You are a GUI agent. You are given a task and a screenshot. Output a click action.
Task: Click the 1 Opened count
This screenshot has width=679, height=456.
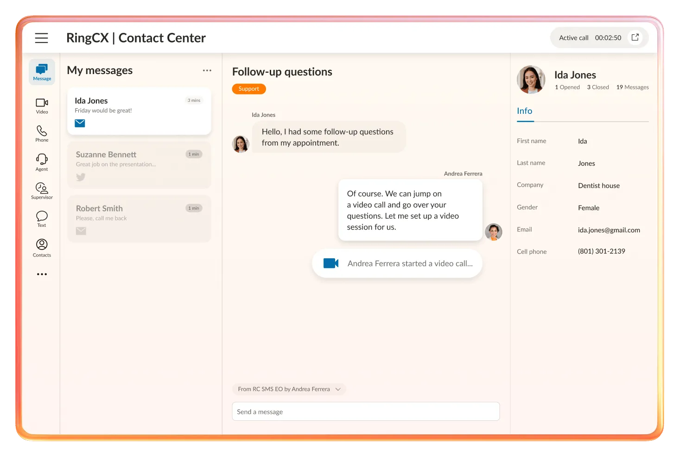pyautogui.click(x=567, y=87)
